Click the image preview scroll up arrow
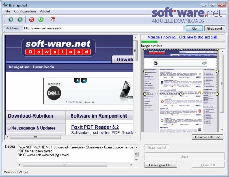 pos(222,52)
